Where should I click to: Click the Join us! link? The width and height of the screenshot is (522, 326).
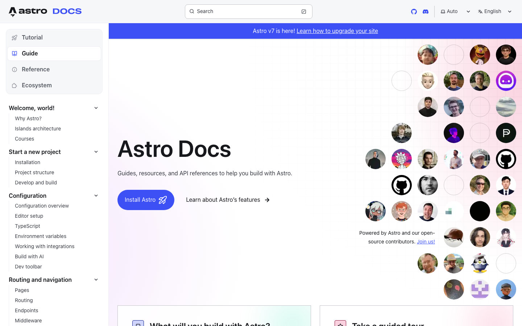coord(426,242)
